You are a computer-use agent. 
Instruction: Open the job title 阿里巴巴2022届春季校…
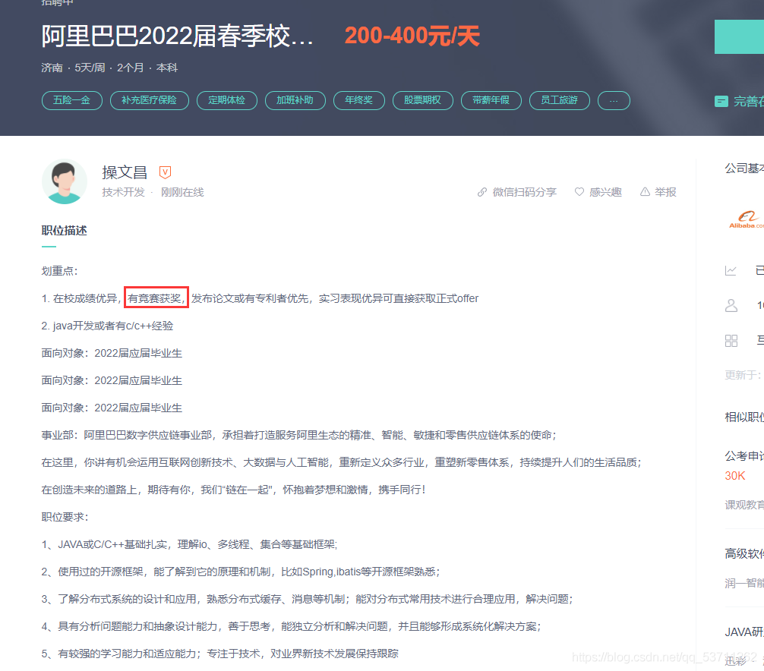point(177,36)
